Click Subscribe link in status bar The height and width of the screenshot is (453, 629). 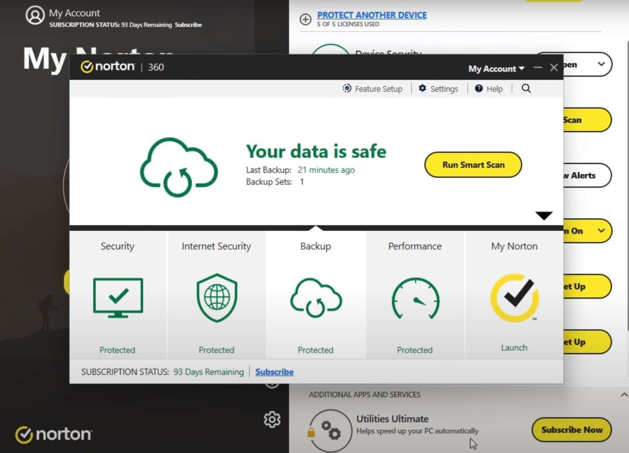pos(274,372)
